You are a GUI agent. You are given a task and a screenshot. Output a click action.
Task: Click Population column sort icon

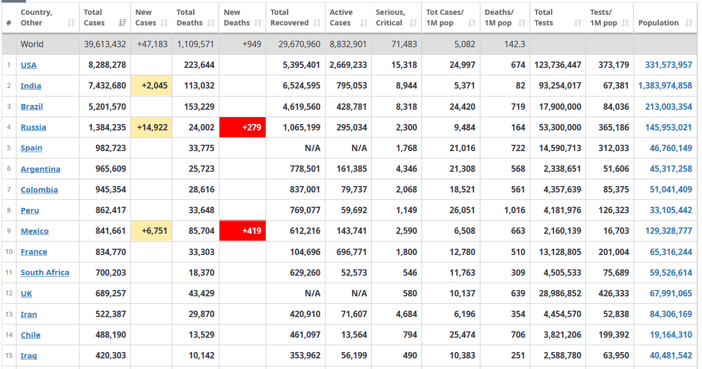(x=689, y=23)
